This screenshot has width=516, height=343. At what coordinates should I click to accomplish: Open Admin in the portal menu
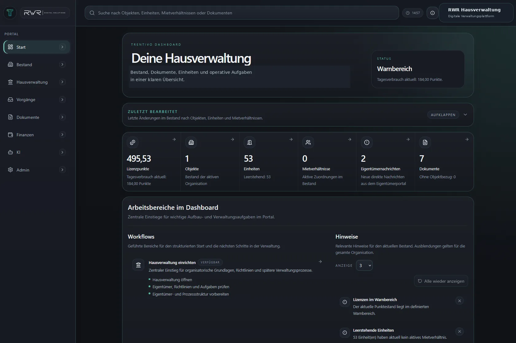[x=37, y=170]
